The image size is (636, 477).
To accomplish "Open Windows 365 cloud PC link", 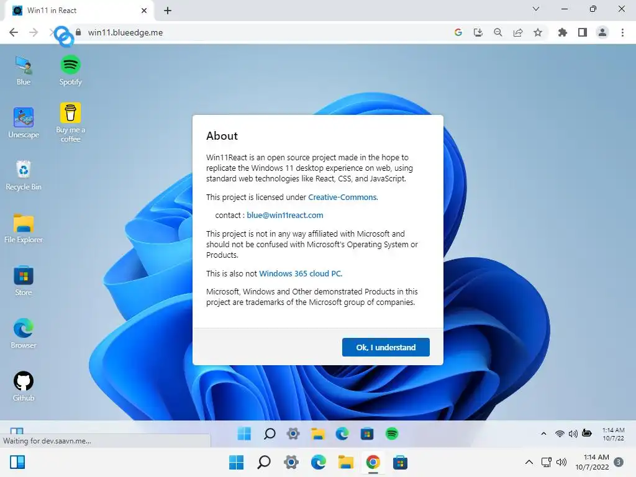I will click(300, 274).
